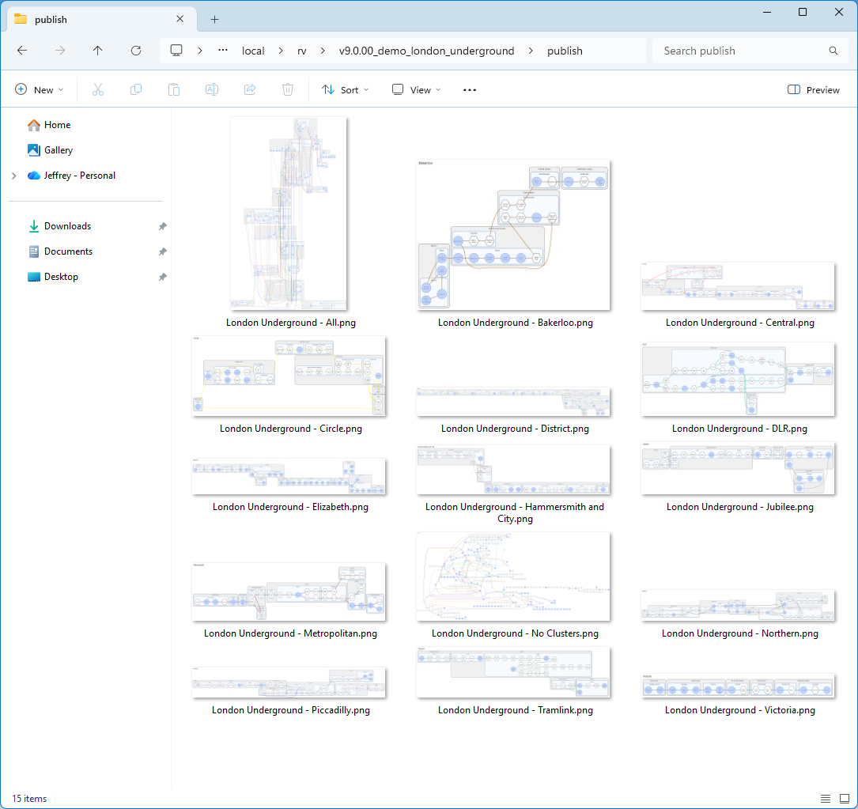Click the Rename icon in toolbar

click(212, 90)
